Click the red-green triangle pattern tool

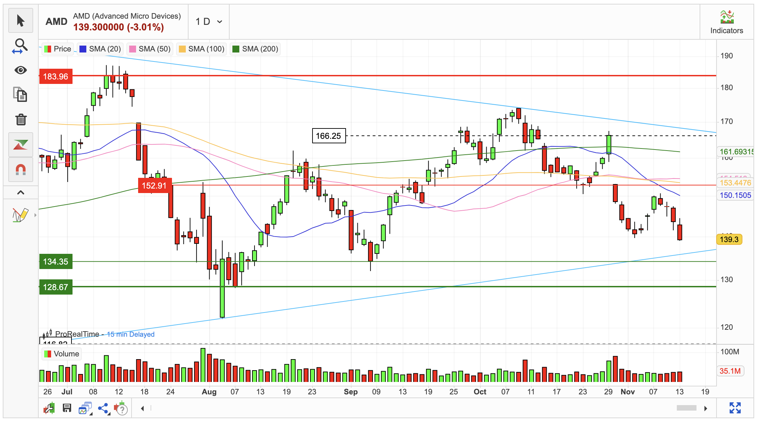[x=21, y=145]
